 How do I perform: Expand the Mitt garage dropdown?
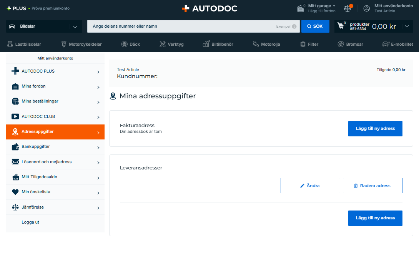click(x=334, y=6)
